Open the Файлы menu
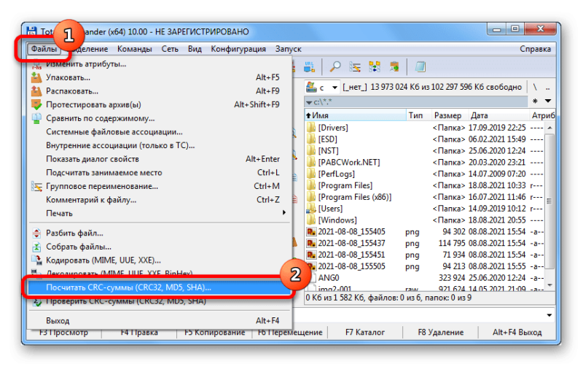 click(x=44, y=49)
